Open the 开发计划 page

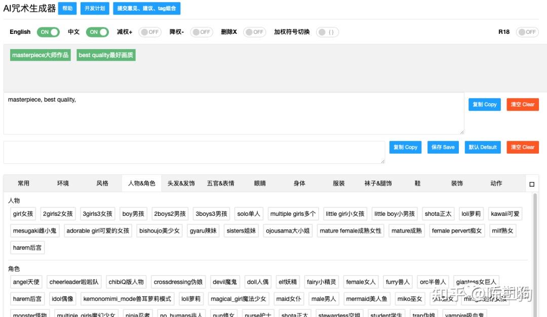click(94, 8)
